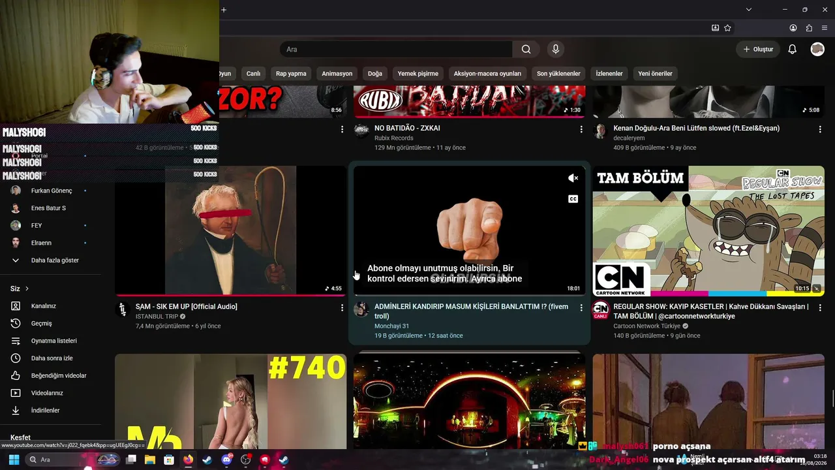Select the Doğa filter chip

(375, 74)
